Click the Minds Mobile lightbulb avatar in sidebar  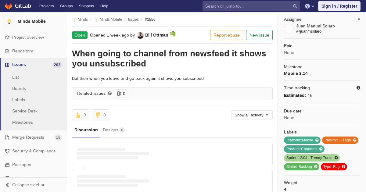(x=9, y=21)
